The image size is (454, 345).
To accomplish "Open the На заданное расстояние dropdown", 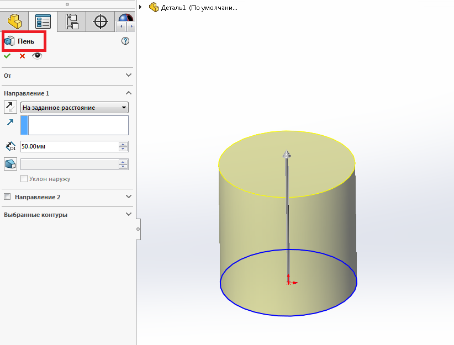I will click(75, 108).
